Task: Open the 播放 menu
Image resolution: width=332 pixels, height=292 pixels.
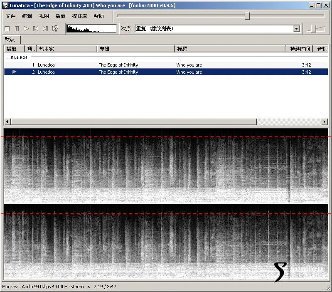Action: [x=60, y=16]
